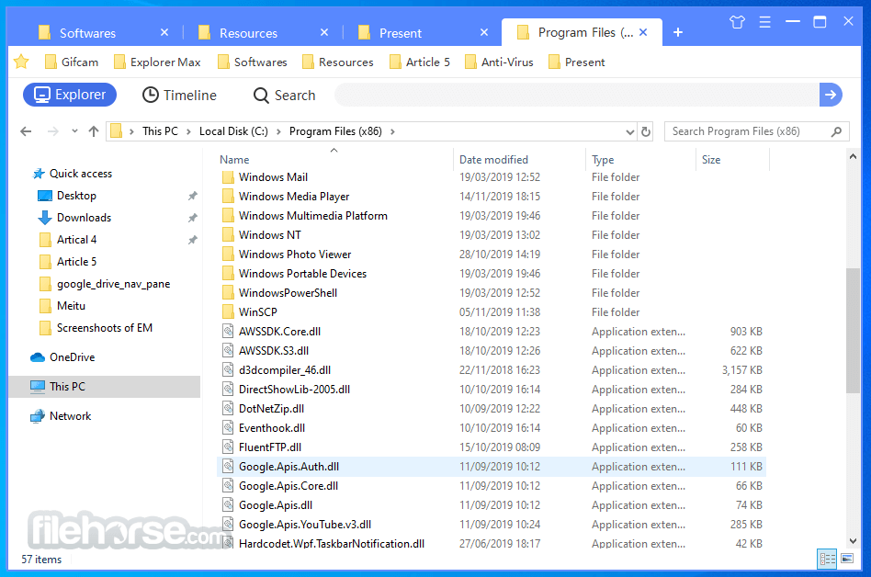Image resolution: width=871 pixels, height=577 pixels.
Task: Submit quick search with blue arrow button
Action: [x=831, y=95]
